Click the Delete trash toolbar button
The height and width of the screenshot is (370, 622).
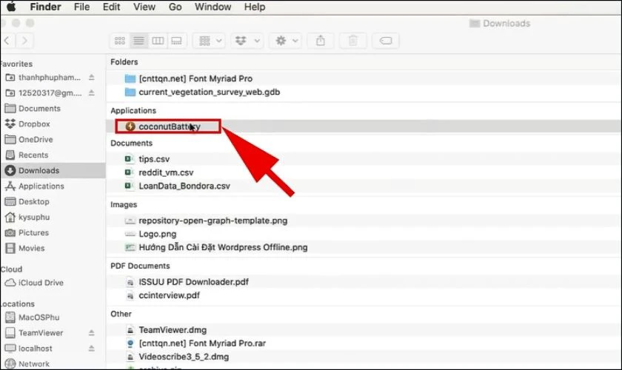353,41
